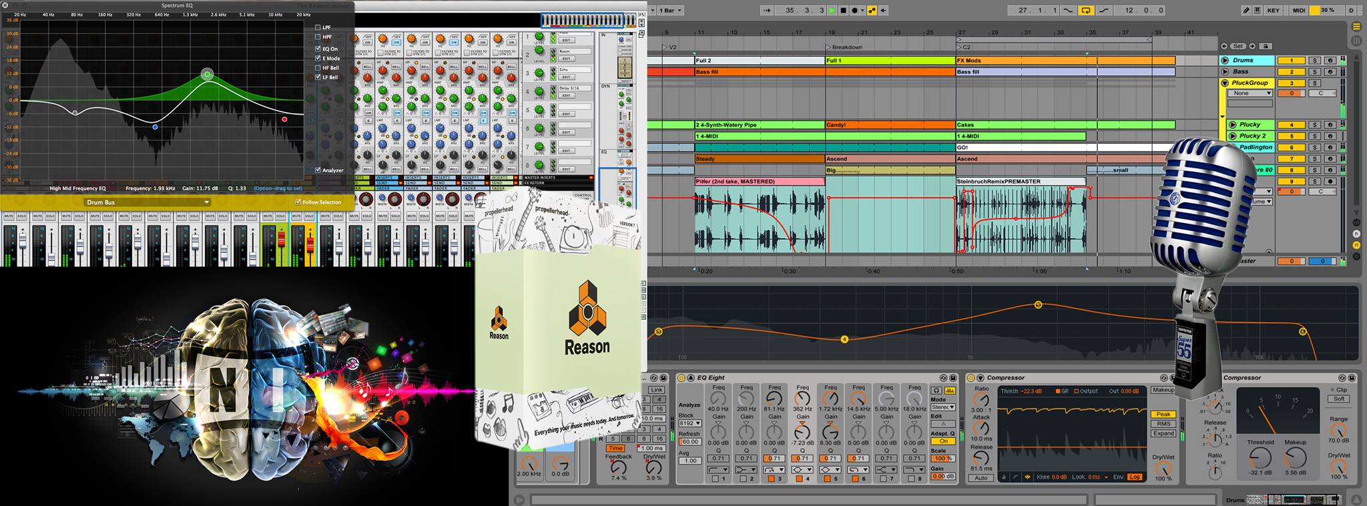Viewport: 1367px width, 506px height.
Task: Toggle the Analyzer checkbox
Action: click(x=318, y=170)
